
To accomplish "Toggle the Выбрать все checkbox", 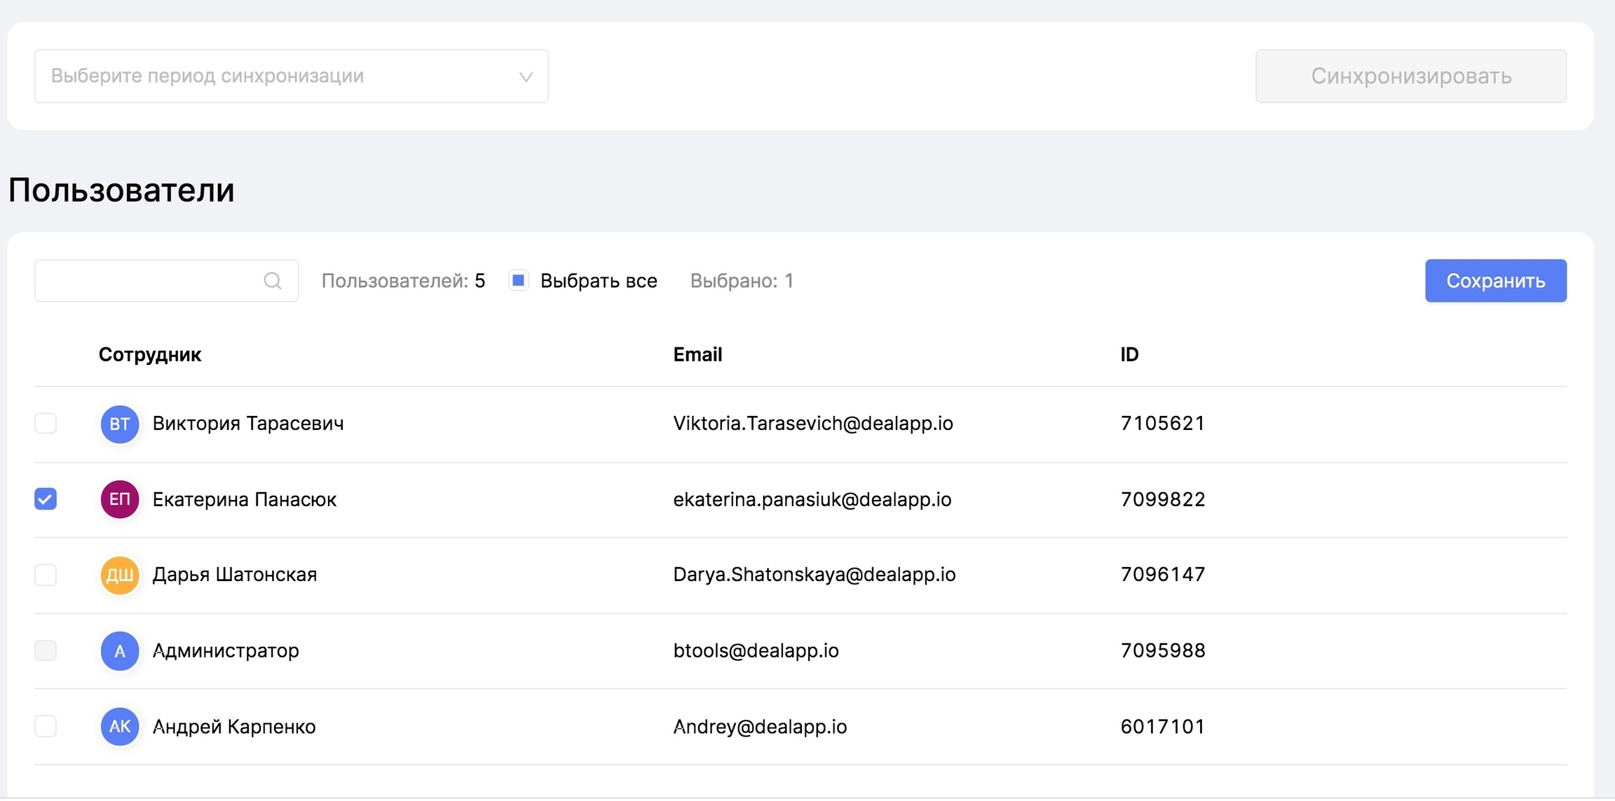I will 519,281.
